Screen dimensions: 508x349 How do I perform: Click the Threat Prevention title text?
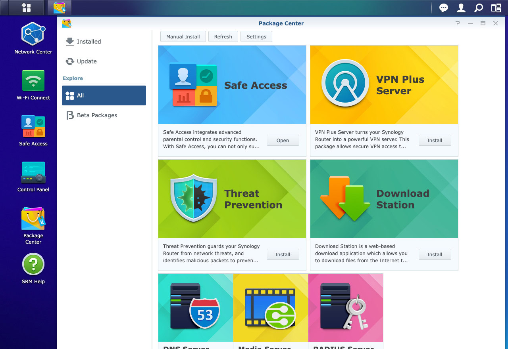pos(253,199)
